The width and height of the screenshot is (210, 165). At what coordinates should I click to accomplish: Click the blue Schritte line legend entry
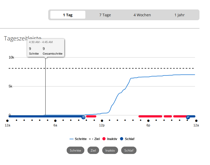coord(78,139)
